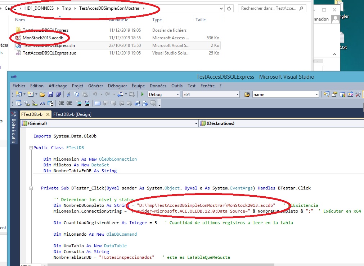Click the Undo arrow icon
364x266 pixels.
click(x=95, y=94)
